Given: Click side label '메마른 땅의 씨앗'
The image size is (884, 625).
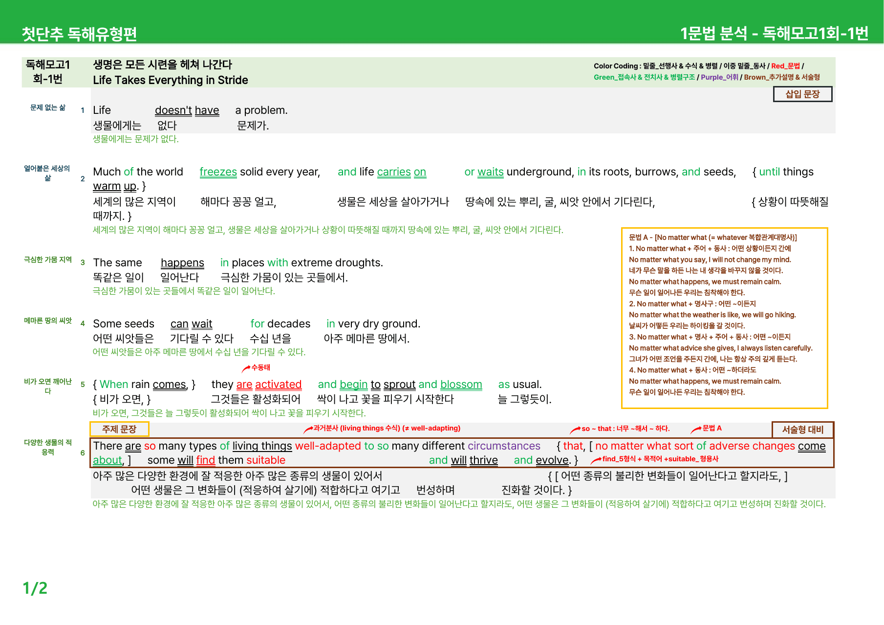Looking at the screenshot, I should click(x=48, y=321).
